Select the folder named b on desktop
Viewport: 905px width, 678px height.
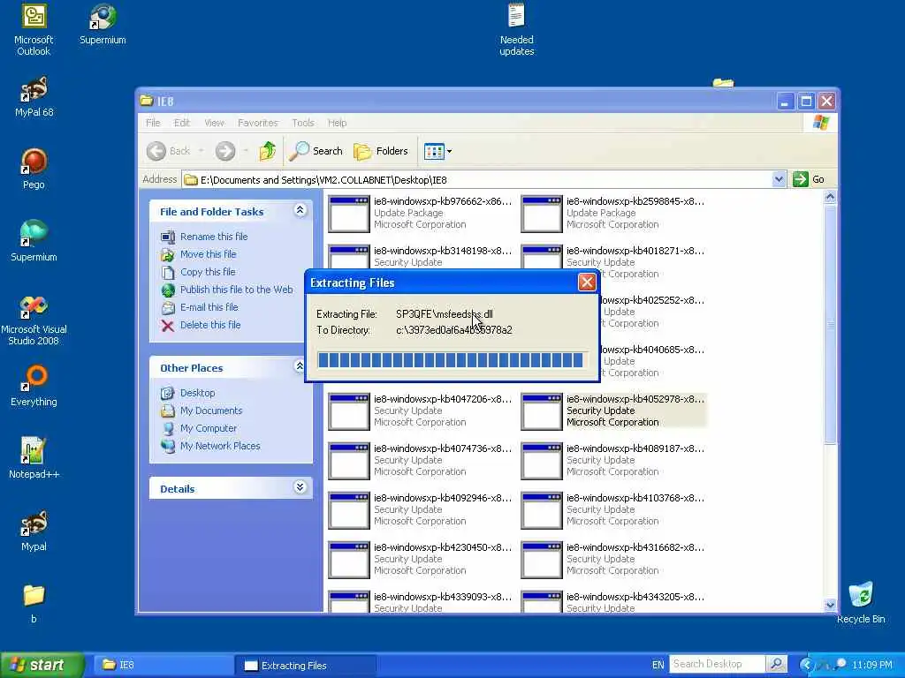coord(34,603)
